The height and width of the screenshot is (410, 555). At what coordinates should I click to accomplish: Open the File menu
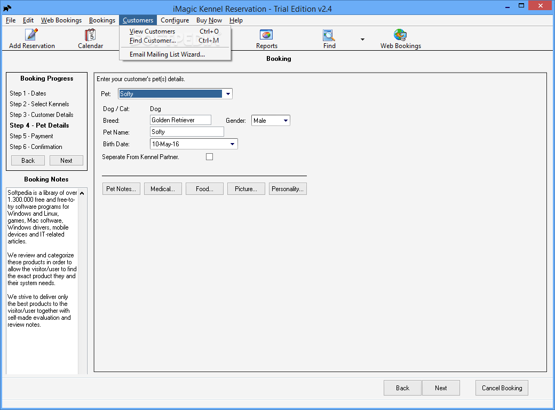click(x=11, y=20)
